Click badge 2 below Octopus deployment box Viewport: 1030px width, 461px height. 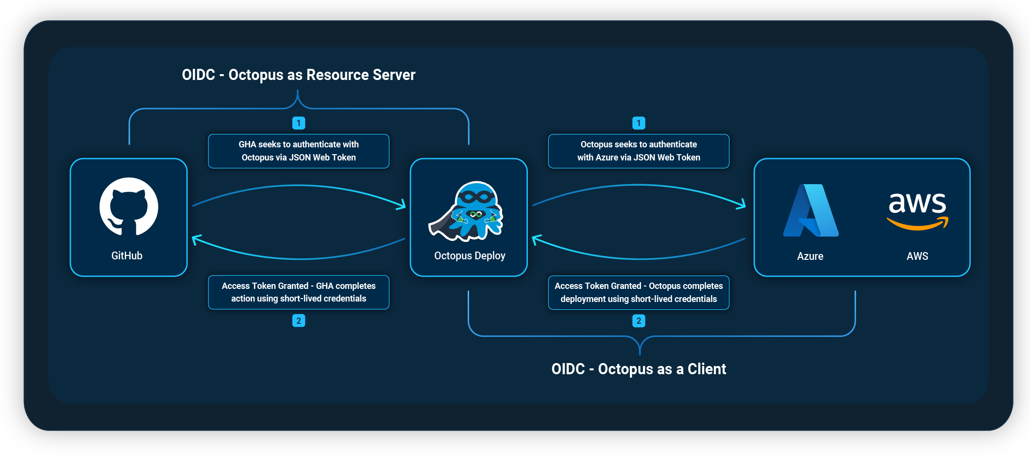click(x=638, y=320)
